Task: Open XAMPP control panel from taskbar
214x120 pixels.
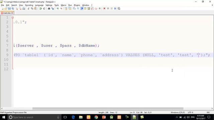Action: point(119,117)
